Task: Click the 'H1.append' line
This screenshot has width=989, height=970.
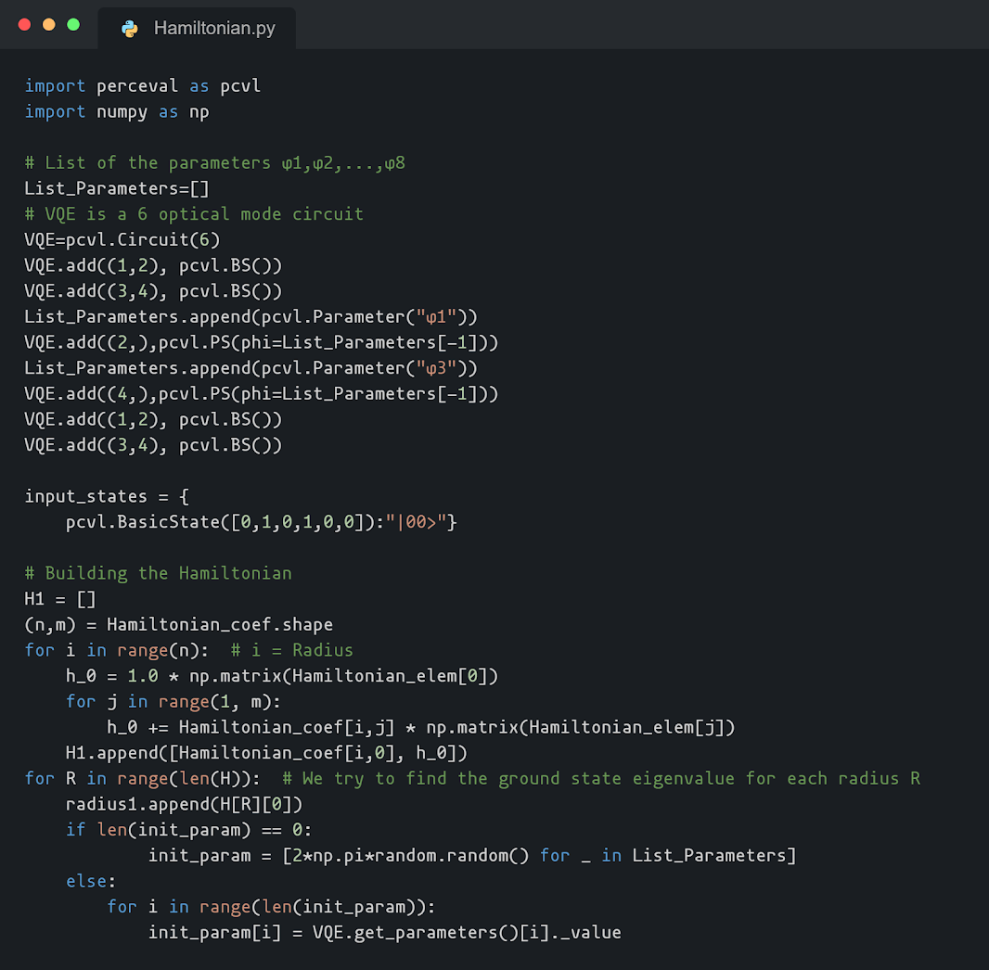Action: point(266,752)
